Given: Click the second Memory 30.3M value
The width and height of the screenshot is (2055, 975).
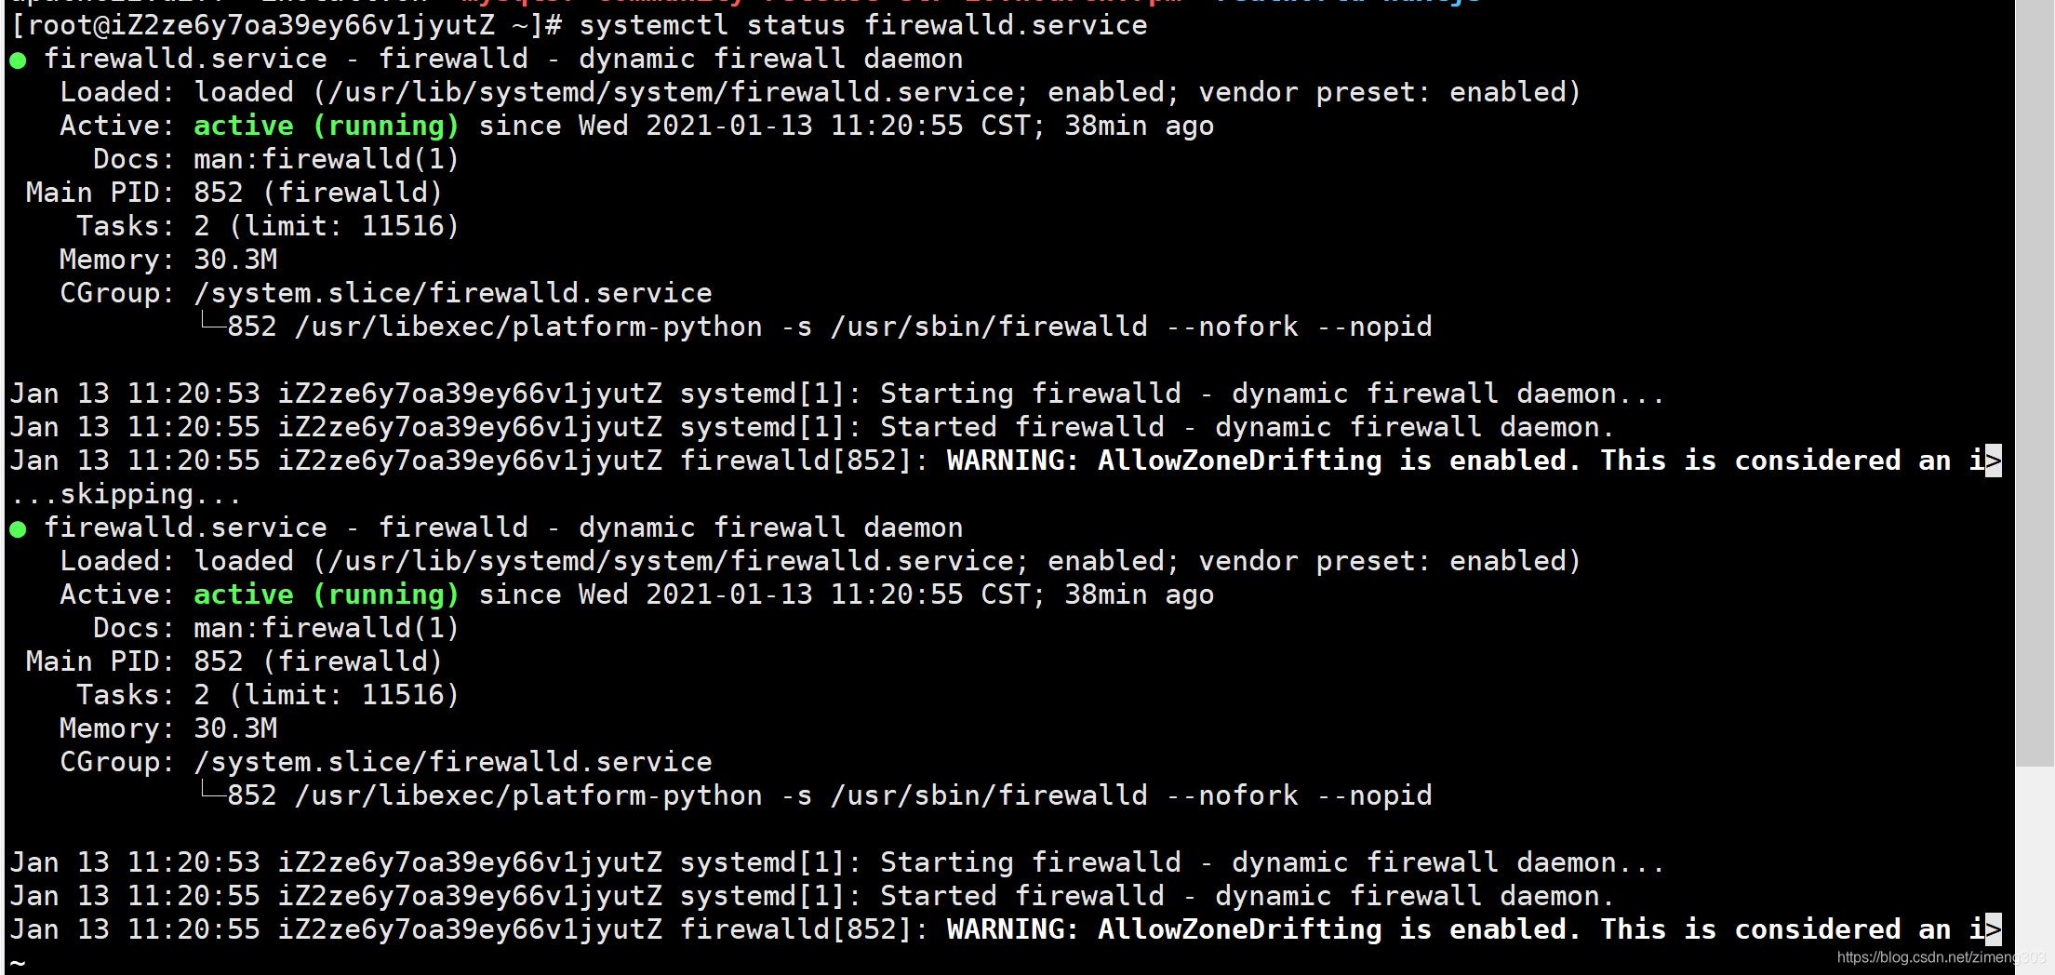Looking at the screenshot, I should [x=235, y=728].
